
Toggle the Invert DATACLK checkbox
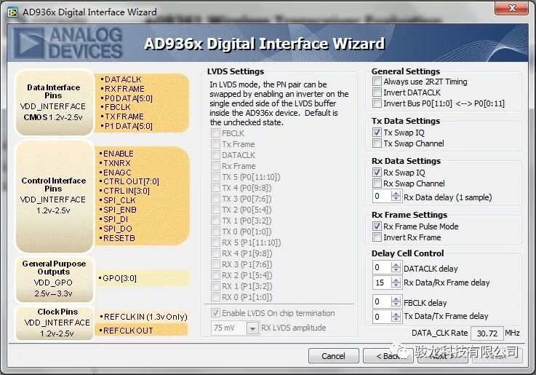[x=377, y=93]
